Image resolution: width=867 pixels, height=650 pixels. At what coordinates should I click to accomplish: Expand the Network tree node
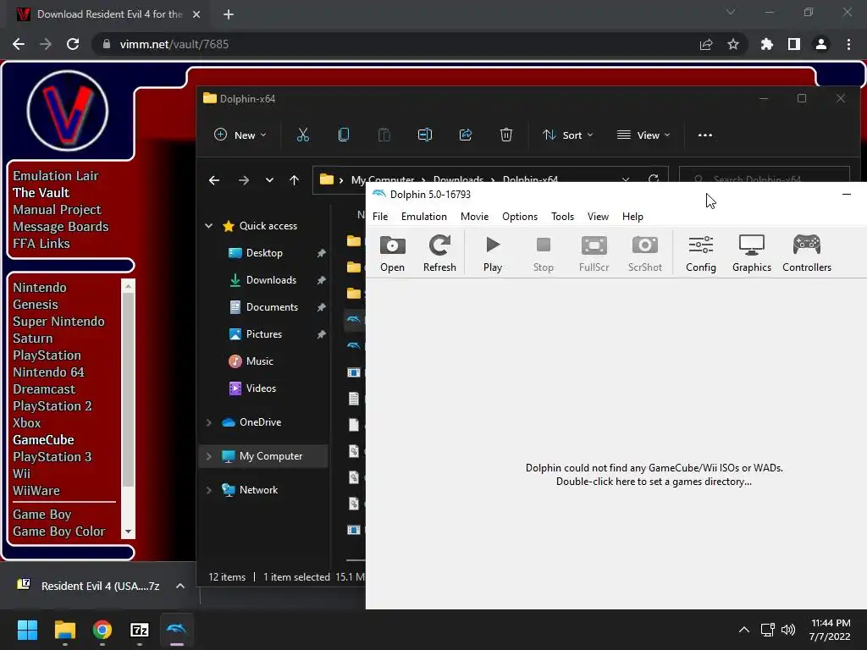point(209,490)
